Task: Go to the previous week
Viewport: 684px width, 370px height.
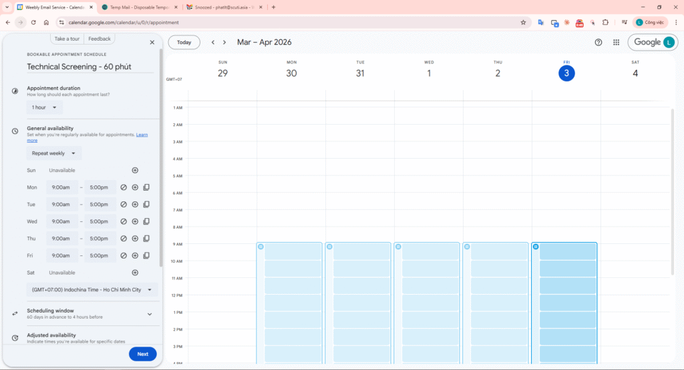Action: coord(213,42)
